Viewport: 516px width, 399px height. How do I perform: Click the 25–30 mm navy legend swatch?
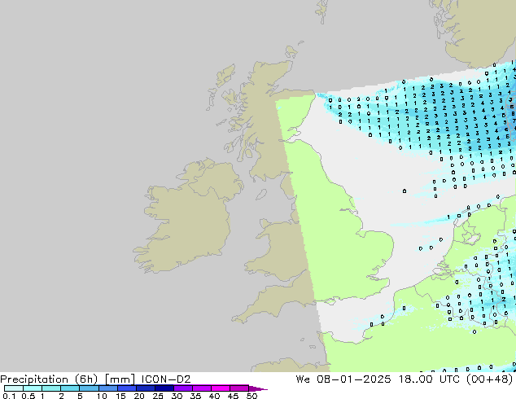click(164, 388)
